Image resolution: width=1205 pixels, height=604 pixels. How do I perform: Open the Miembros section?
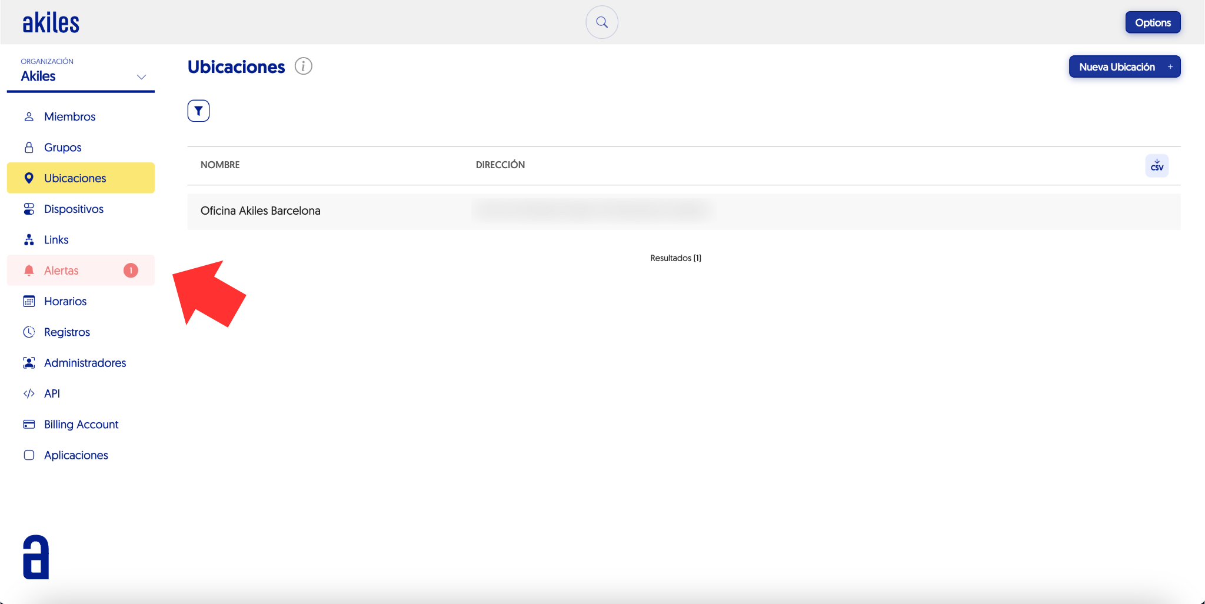(x=69, y=116)
